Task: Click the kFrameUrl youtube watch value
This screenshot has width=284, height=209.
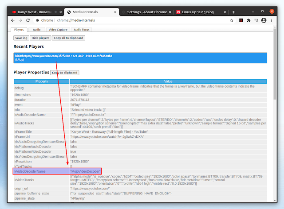Action: pyautogui.click(x=107, y=137)
